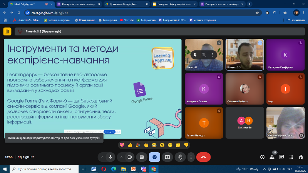This screenshot has width=308, height=173.
Task: Select Світлана Бабенко participant tile
Action: 245,89
